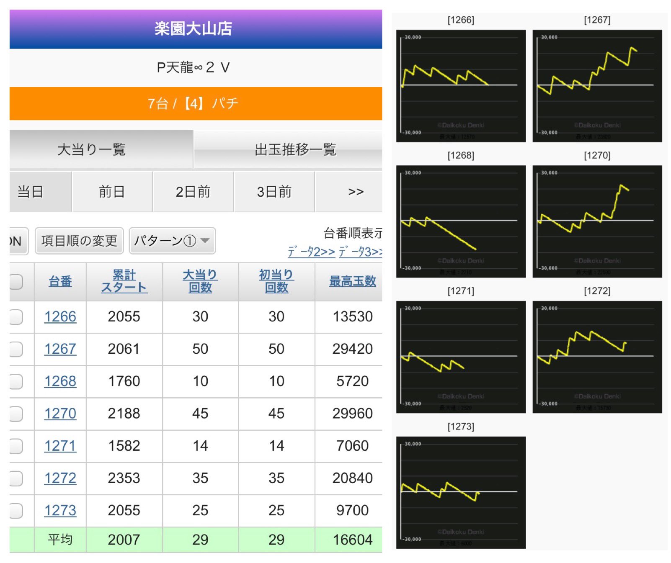The width and height of the screenshot is (671, 563).
Task: Open machine 1270 link
Action: tap(60, 414)
